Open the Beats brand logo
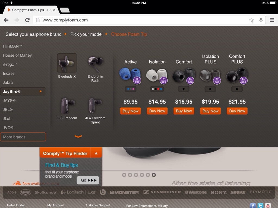The width and height of the screenshot is (278, 208). (x=103, y=192)
